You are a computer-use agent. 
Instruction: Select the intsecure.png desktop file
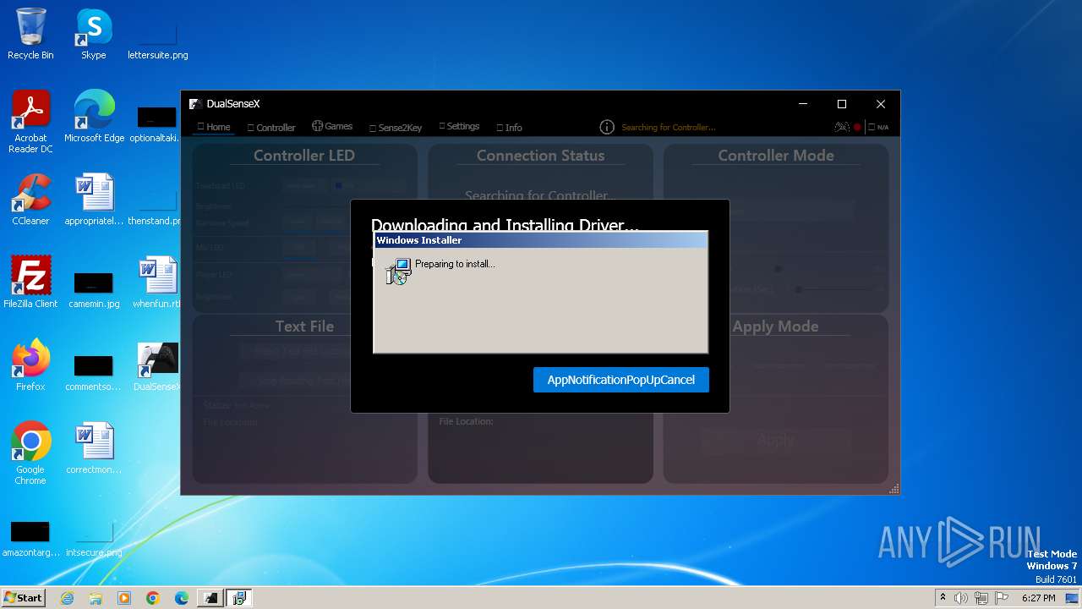(94, 540)
